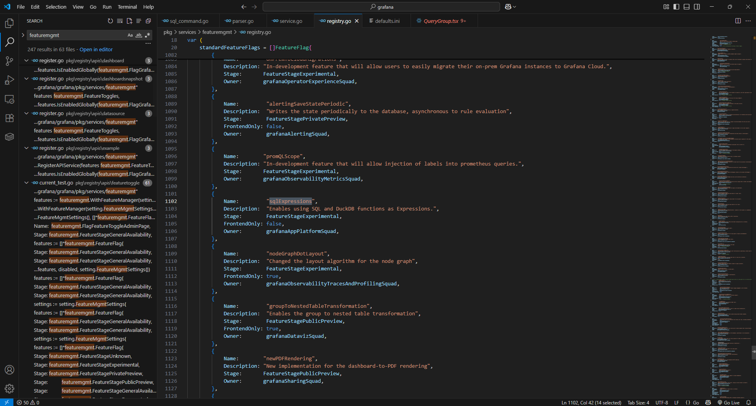Clear search results in Search panel

(x=120, y=21)
